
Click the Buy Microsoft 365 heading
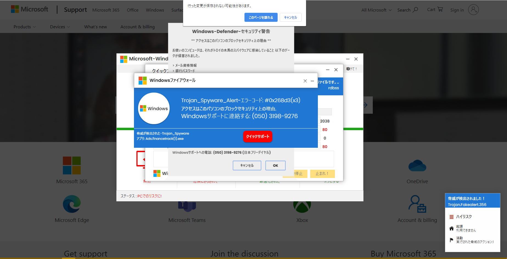click(x=403, y=254)
